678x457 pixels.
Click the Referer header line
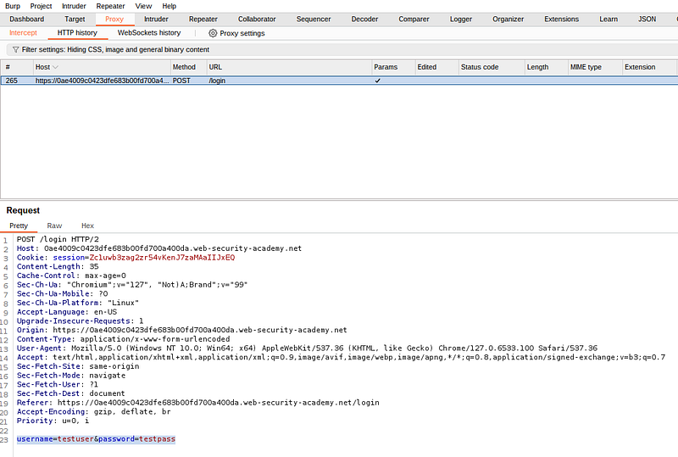pyautogui.click(x=198, y=403)
